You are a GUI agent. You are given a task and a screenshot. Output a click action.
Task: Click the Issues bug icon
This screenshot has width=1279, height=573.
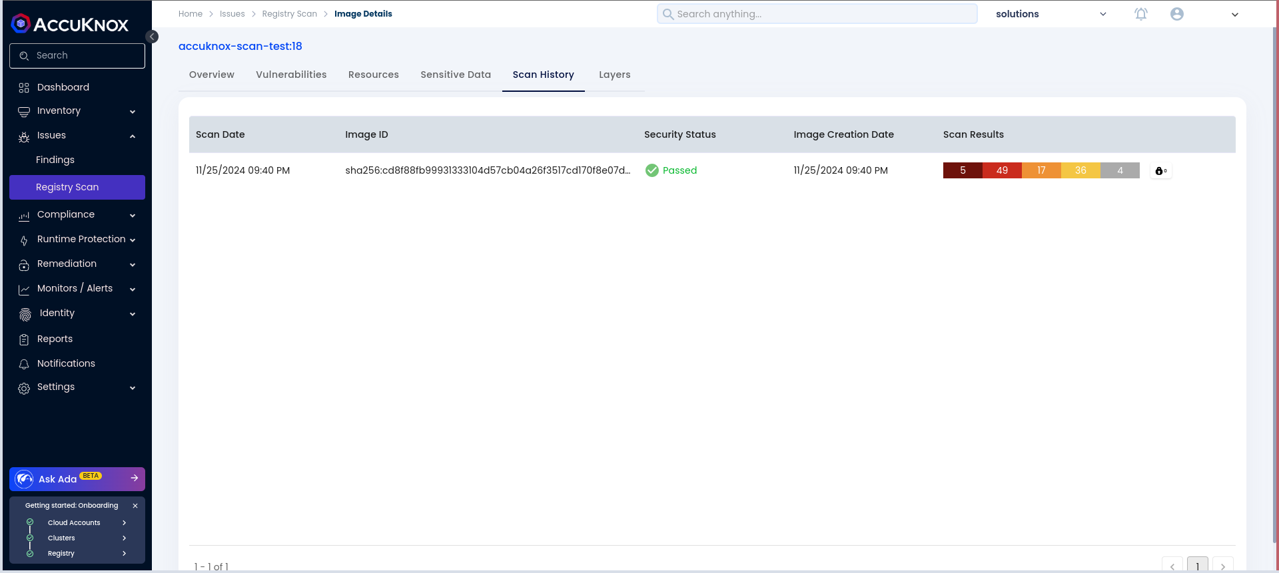pyautogui.click(x=24, y=136)
